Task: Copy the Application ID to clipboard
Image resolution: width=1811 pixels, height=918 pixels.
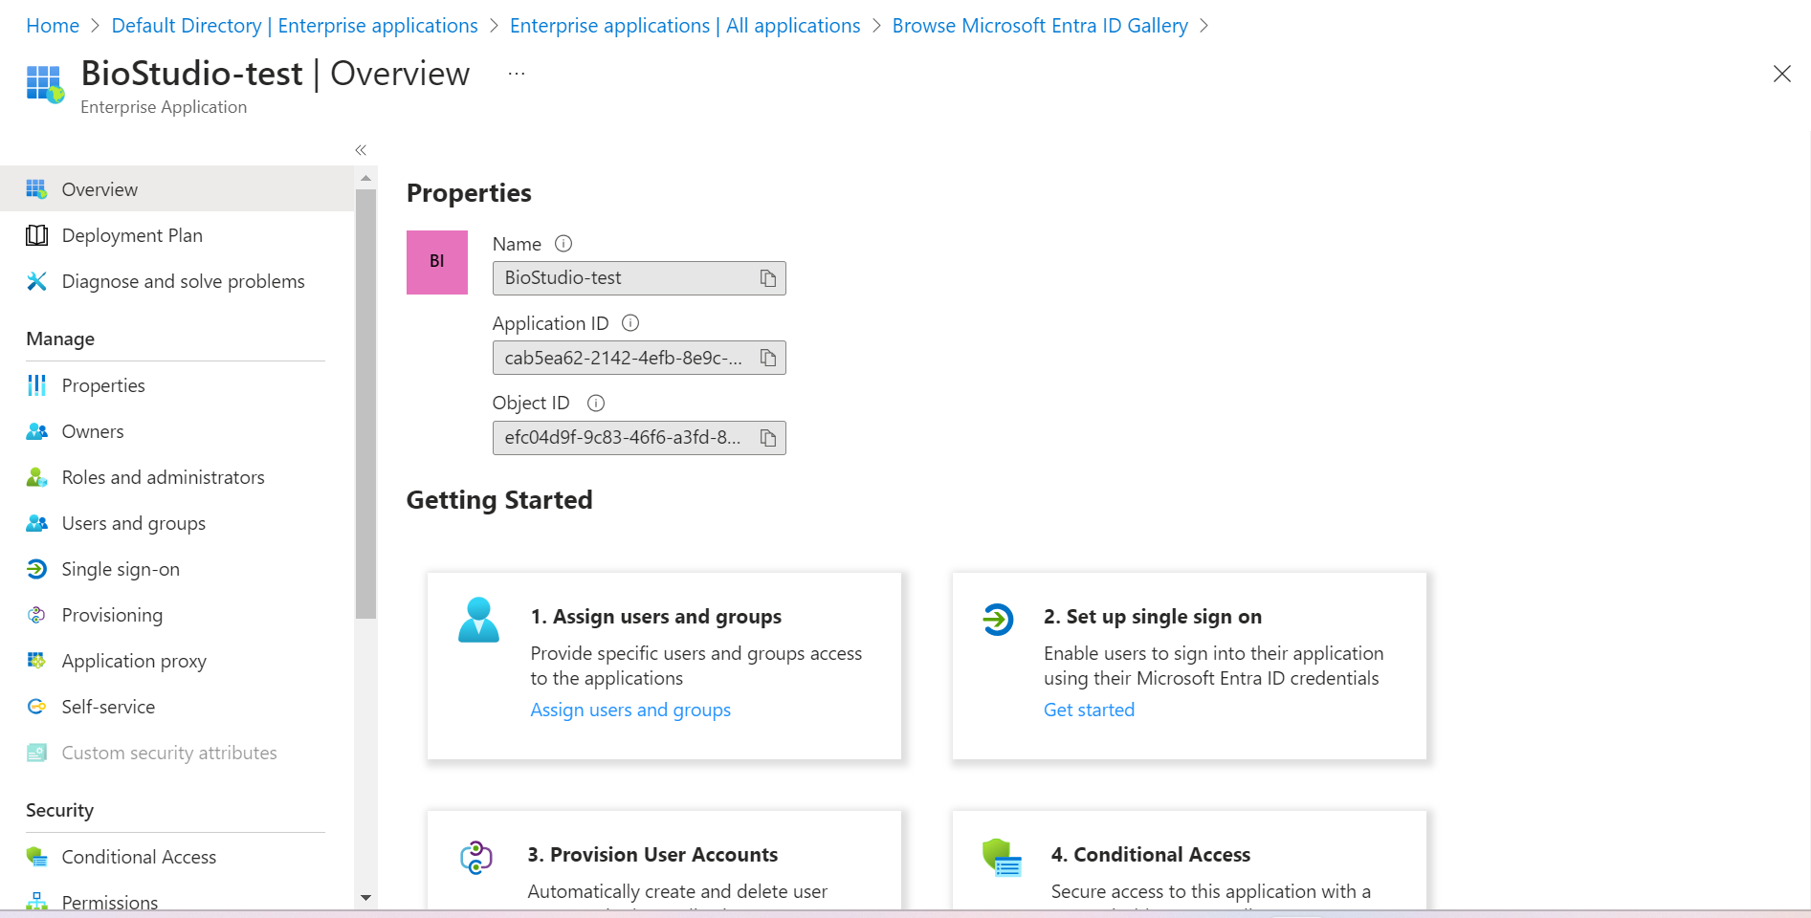Action: (x=768, y=358)
